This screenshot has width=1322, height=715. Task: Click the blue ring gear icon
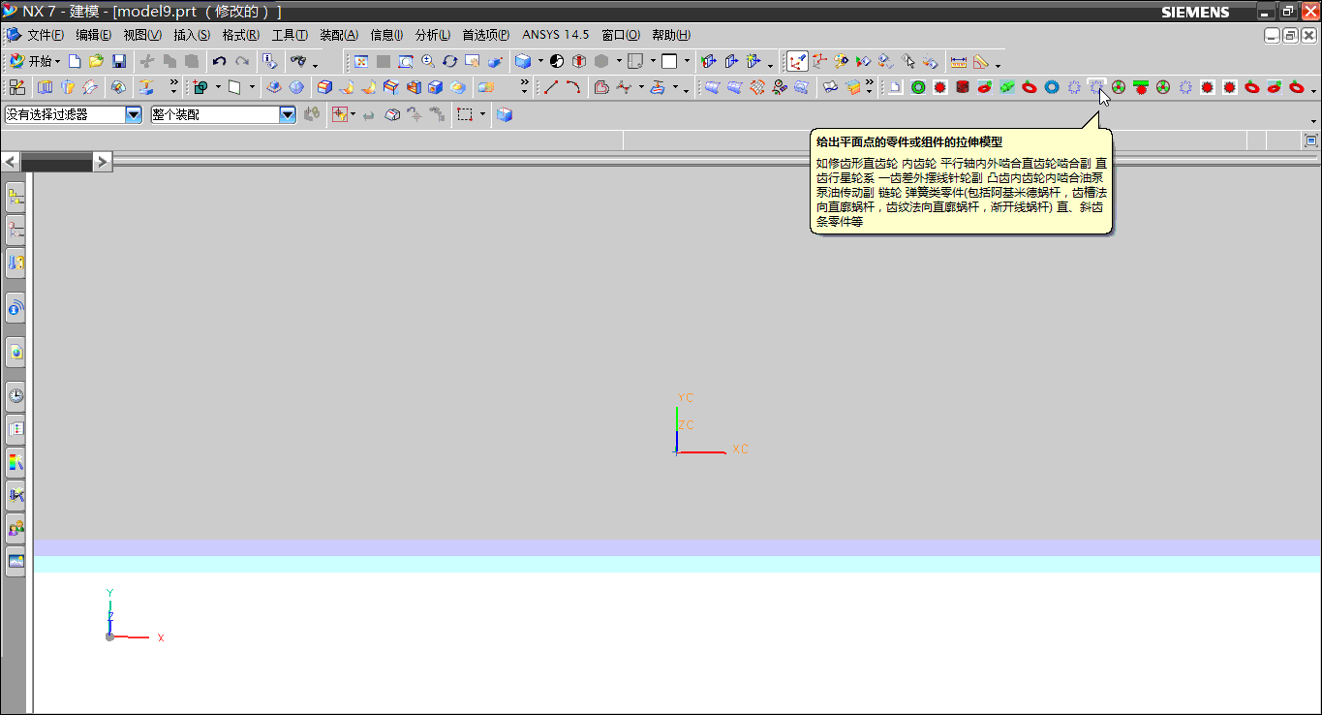(1051, 87)
